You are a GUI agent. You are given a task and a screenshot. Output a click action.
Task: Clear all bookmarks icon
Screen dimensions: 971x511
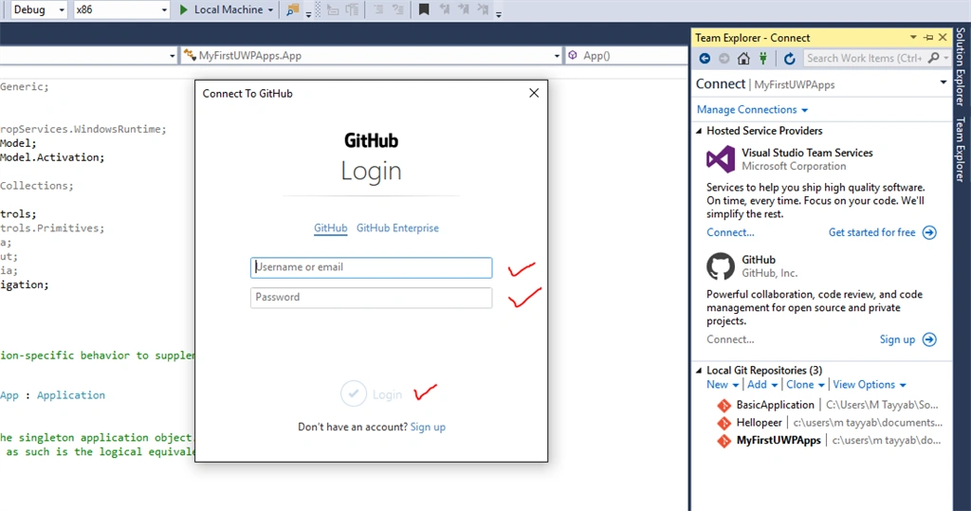483,9
